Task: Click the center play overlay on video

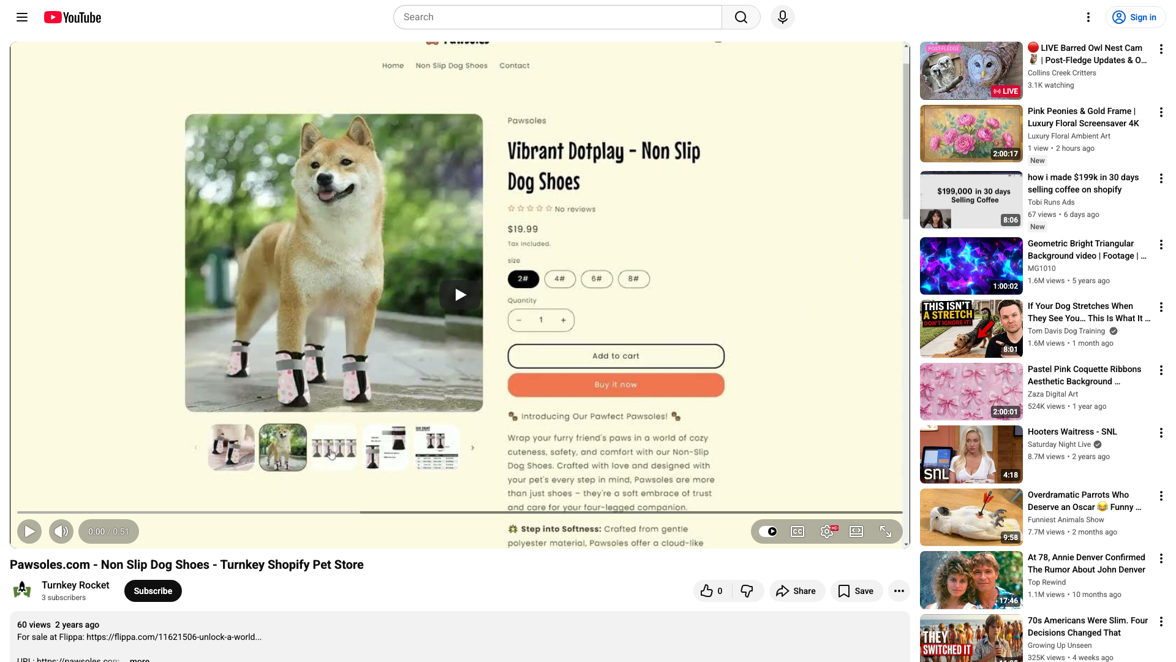Action: [x=460, y=295]
